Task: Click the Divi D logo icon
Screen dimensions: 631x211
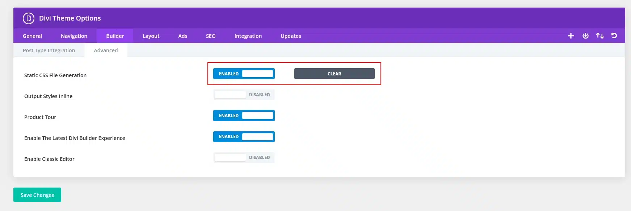Action: (29, 18)
